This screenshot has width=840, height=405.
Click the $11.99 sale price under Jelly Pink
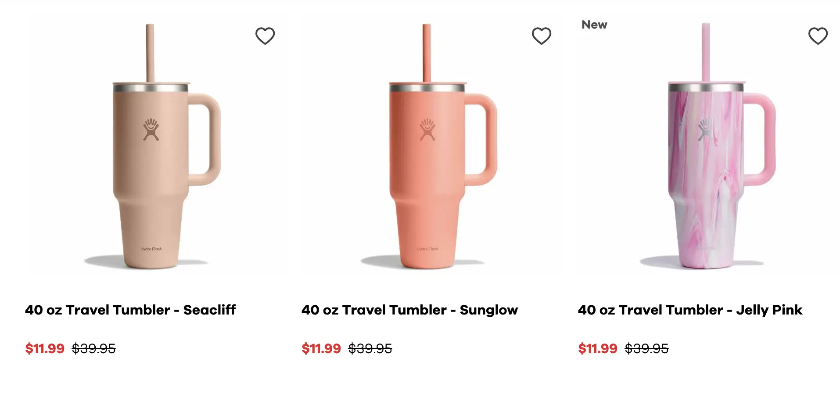pyautogui.click(x=598, y=348)
